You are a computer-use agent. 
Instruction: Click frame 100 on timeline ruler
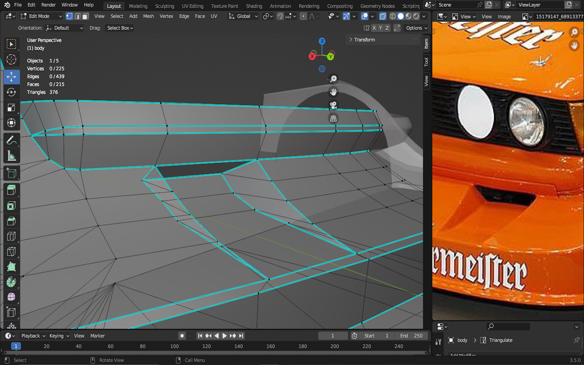pyautogui.click(x=174, y=346)
